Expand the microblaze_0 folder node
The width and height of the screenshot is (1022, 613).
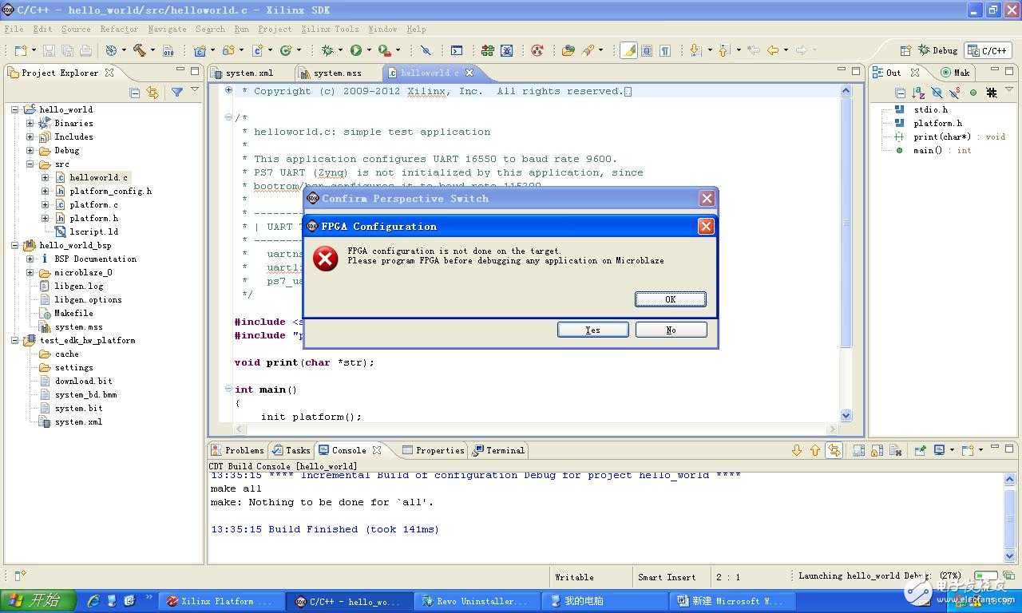[30, 272]
